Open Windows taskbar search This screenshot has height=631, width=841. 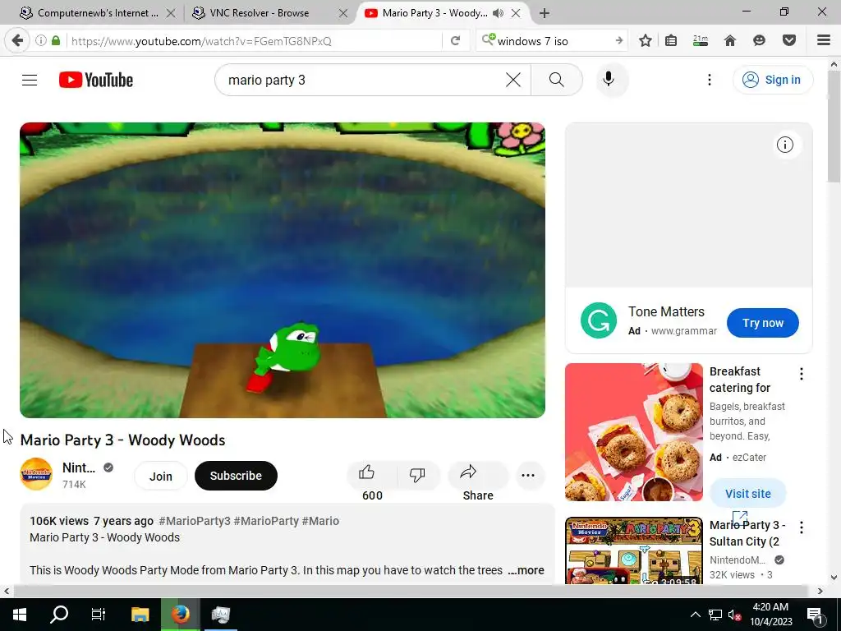click(59, 615)
